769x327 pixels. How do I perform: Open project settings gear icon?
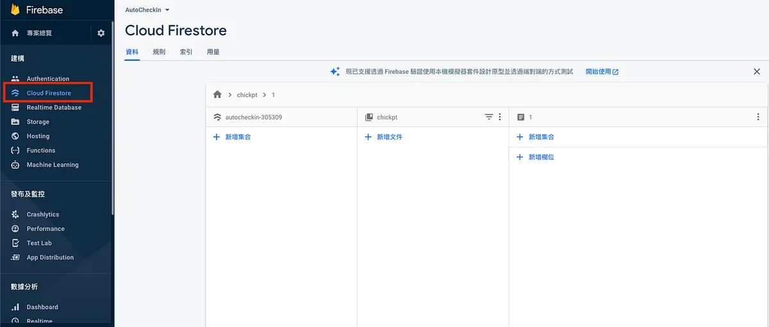(x=101, y=33)
